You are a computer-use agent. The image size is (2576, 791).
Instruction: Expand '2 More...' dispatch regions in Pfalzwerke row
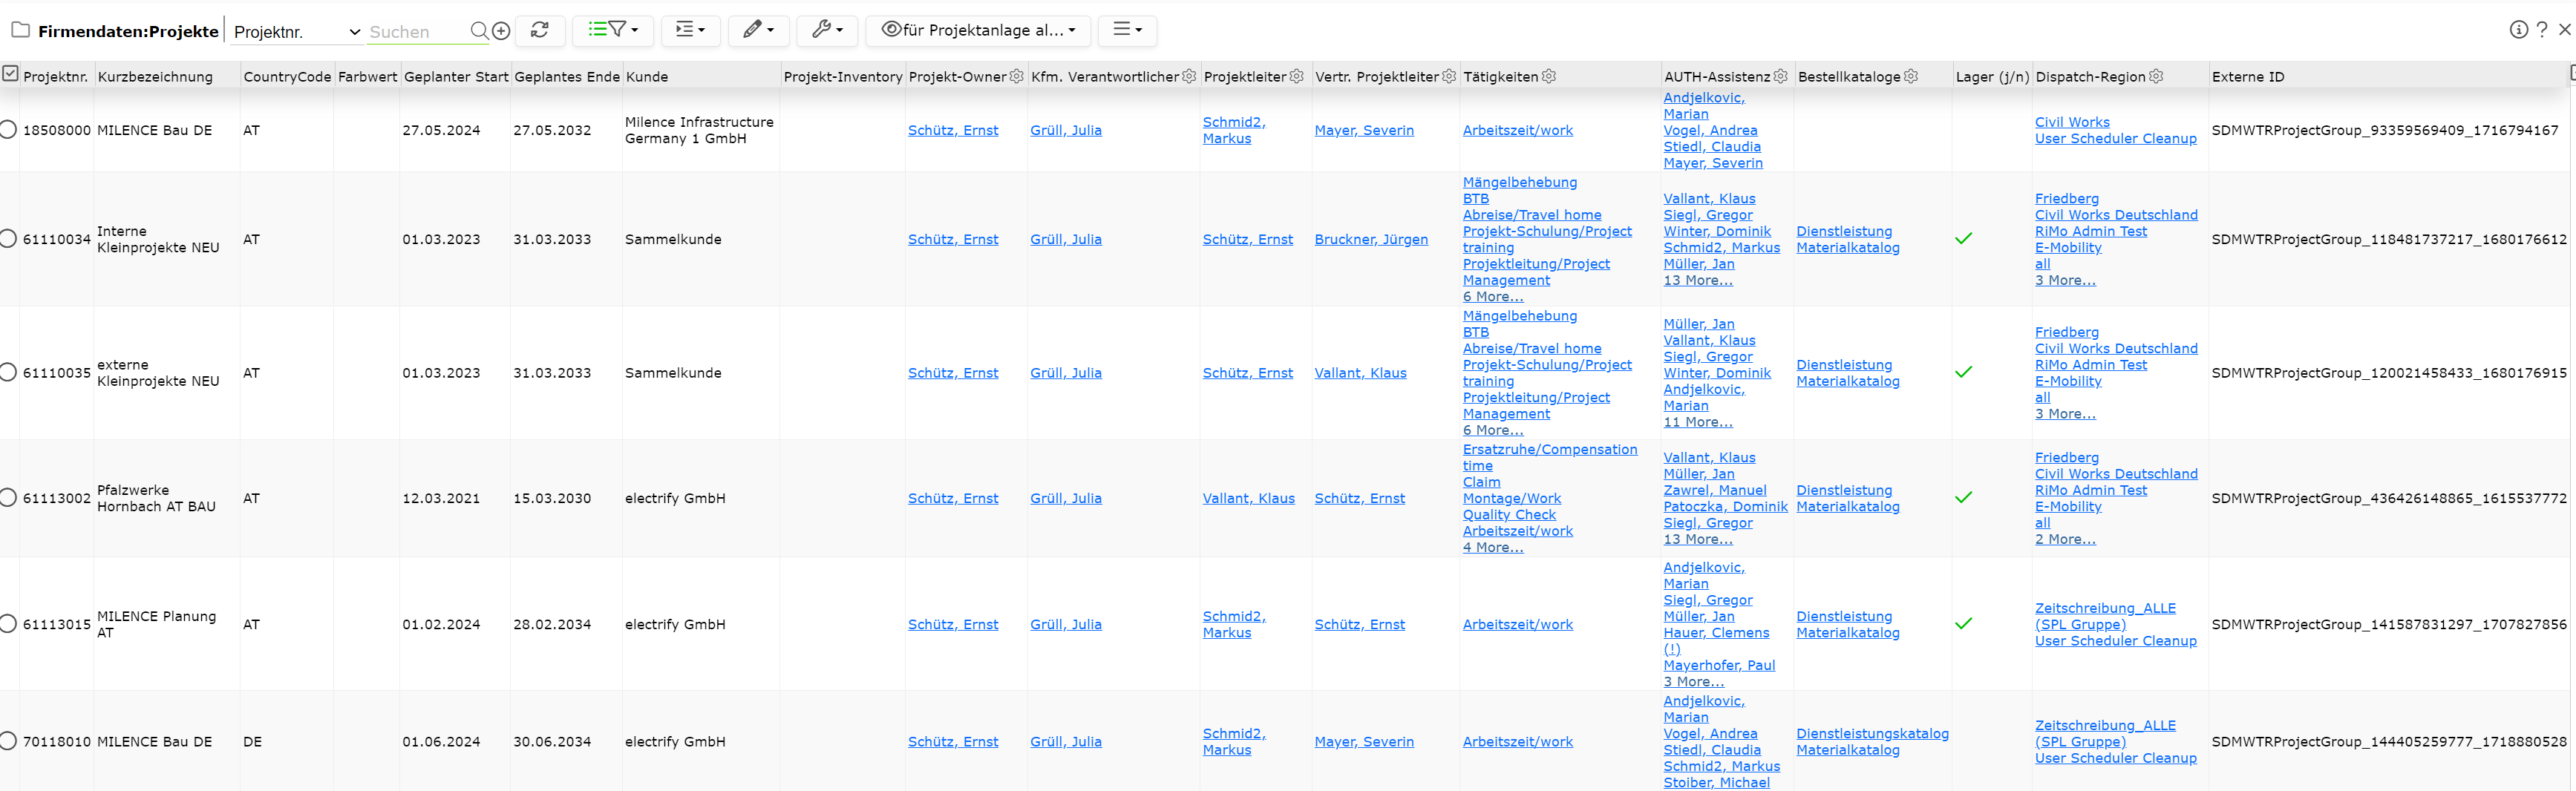2065,540
